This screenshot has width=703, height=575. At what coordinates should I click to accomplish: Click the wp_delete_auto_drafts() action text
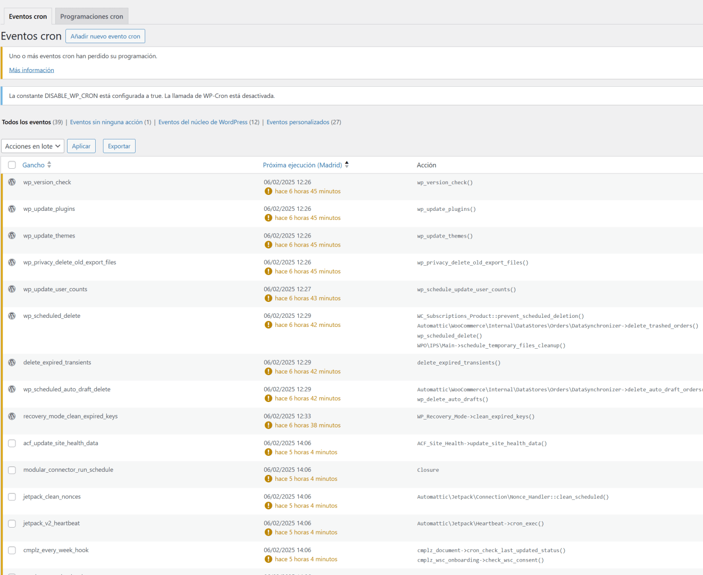[x=453, y=399]
